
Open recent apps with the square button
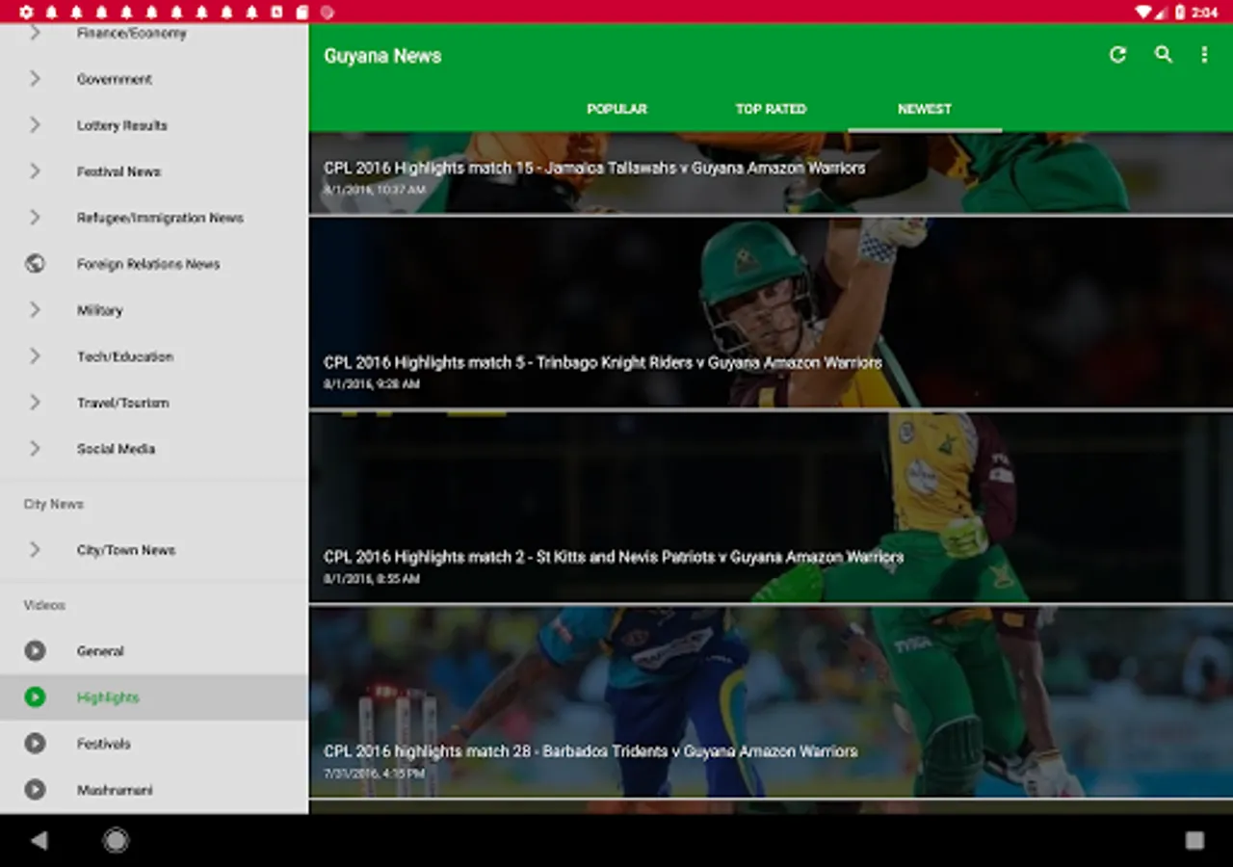point(1194,840)
